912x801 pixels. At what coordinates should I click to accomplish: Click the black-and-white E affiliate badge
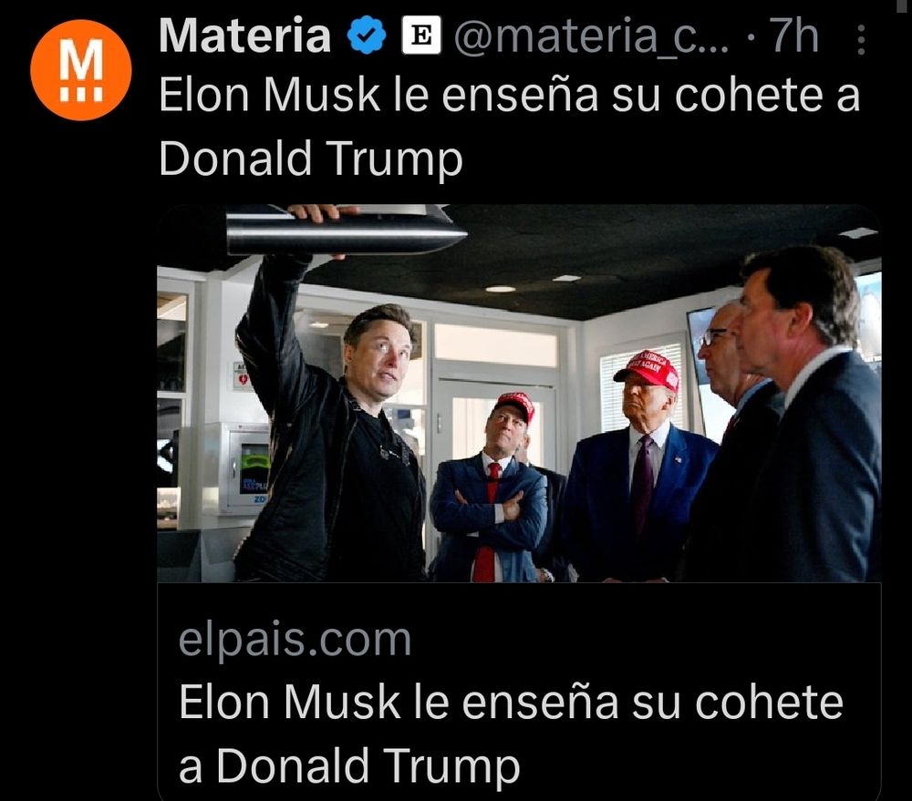click(421, 36)
